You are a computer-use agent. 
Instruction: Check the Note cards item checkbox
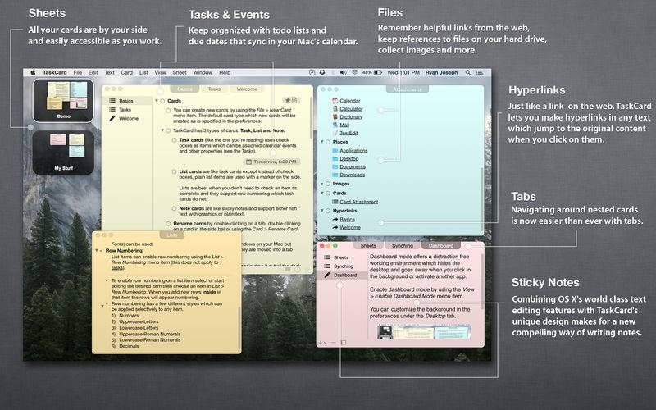click(174, 208)
